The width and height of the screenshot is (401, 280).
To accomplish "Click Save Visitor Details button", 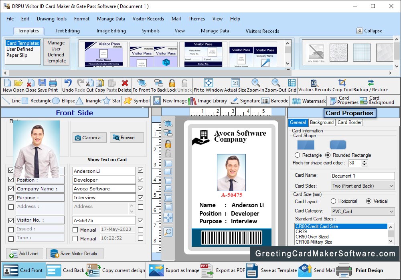I will click(x=75, y=254).
